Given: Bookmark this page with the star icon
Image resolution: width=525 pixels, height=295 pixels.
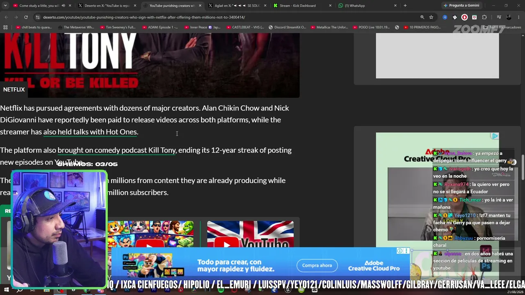Looking at the screenshot, I should 431,17.
